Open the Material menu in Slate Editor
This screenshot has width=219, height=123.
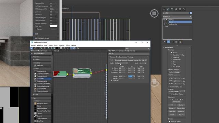(40, 45)
